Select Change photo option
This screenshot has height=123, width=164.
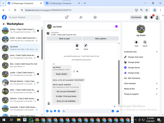pos(141,62)
